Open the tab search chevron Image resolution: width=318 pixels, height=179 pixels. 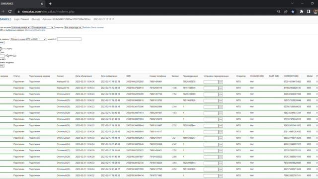pos(292,3)
